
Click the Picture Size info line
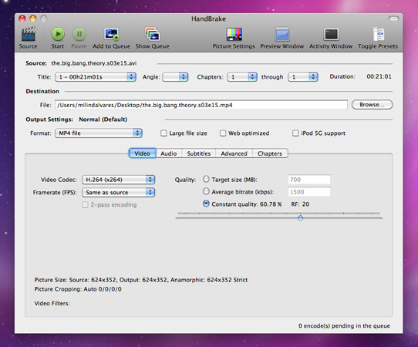pyautogui.click(x=141, y=280)
